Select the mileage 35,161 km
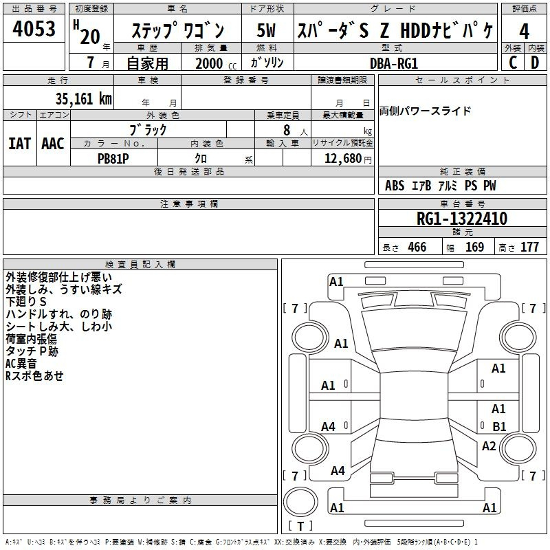The image size is (550, 550). [83, 98]
